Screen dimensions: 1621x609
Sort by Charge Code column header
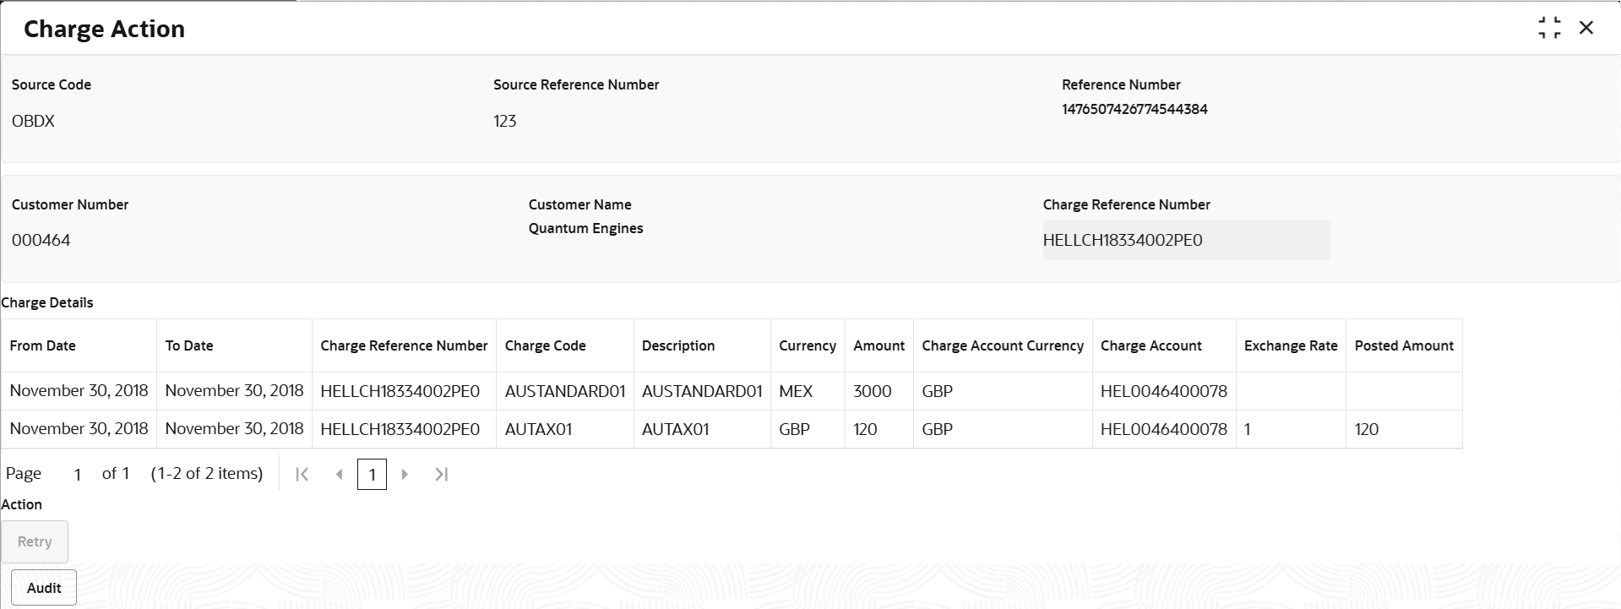(545, 345)
